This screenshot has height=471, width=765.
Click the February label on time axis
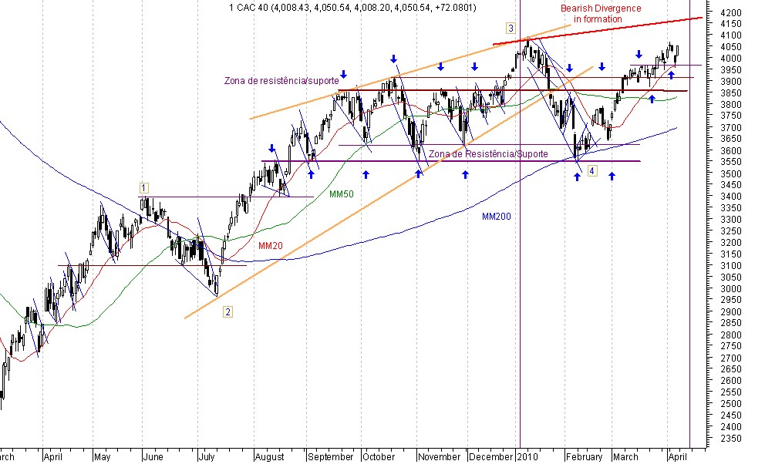(x=584, y=457)
